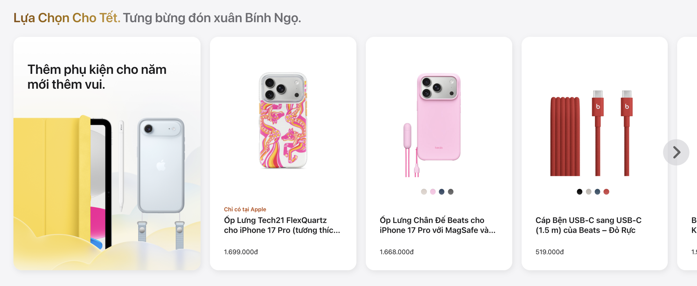697x286 pixels.
Task: Open the Tech21 FlexQuartz case image
Action: pos(283,120)
